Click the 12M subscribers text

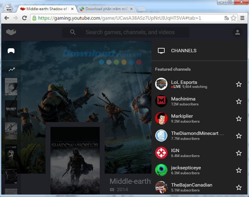(x=185, y=104)
